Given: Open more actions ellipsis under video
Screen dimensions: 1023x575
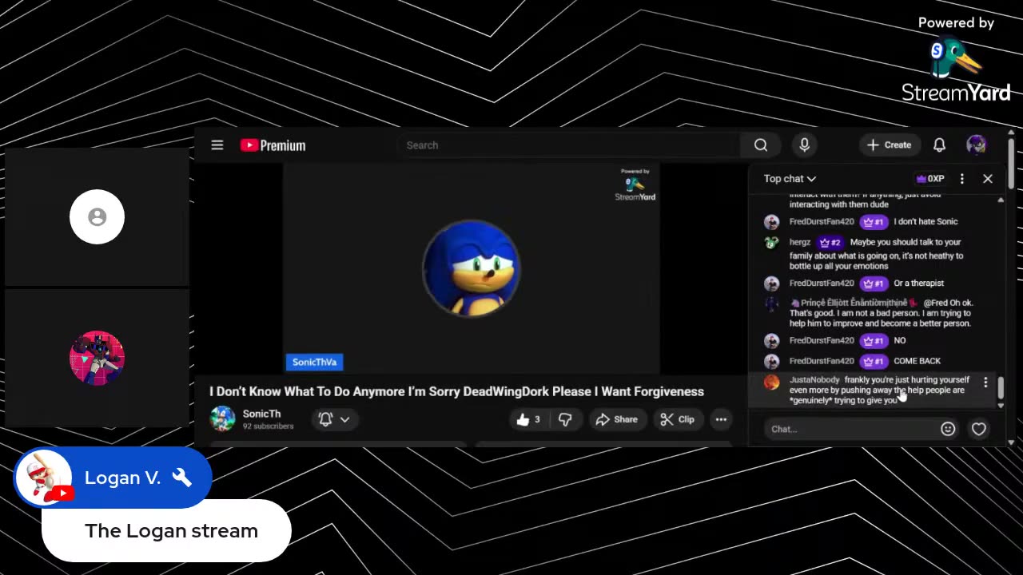Looking at the screenshot, I should (x=721, y=419).
